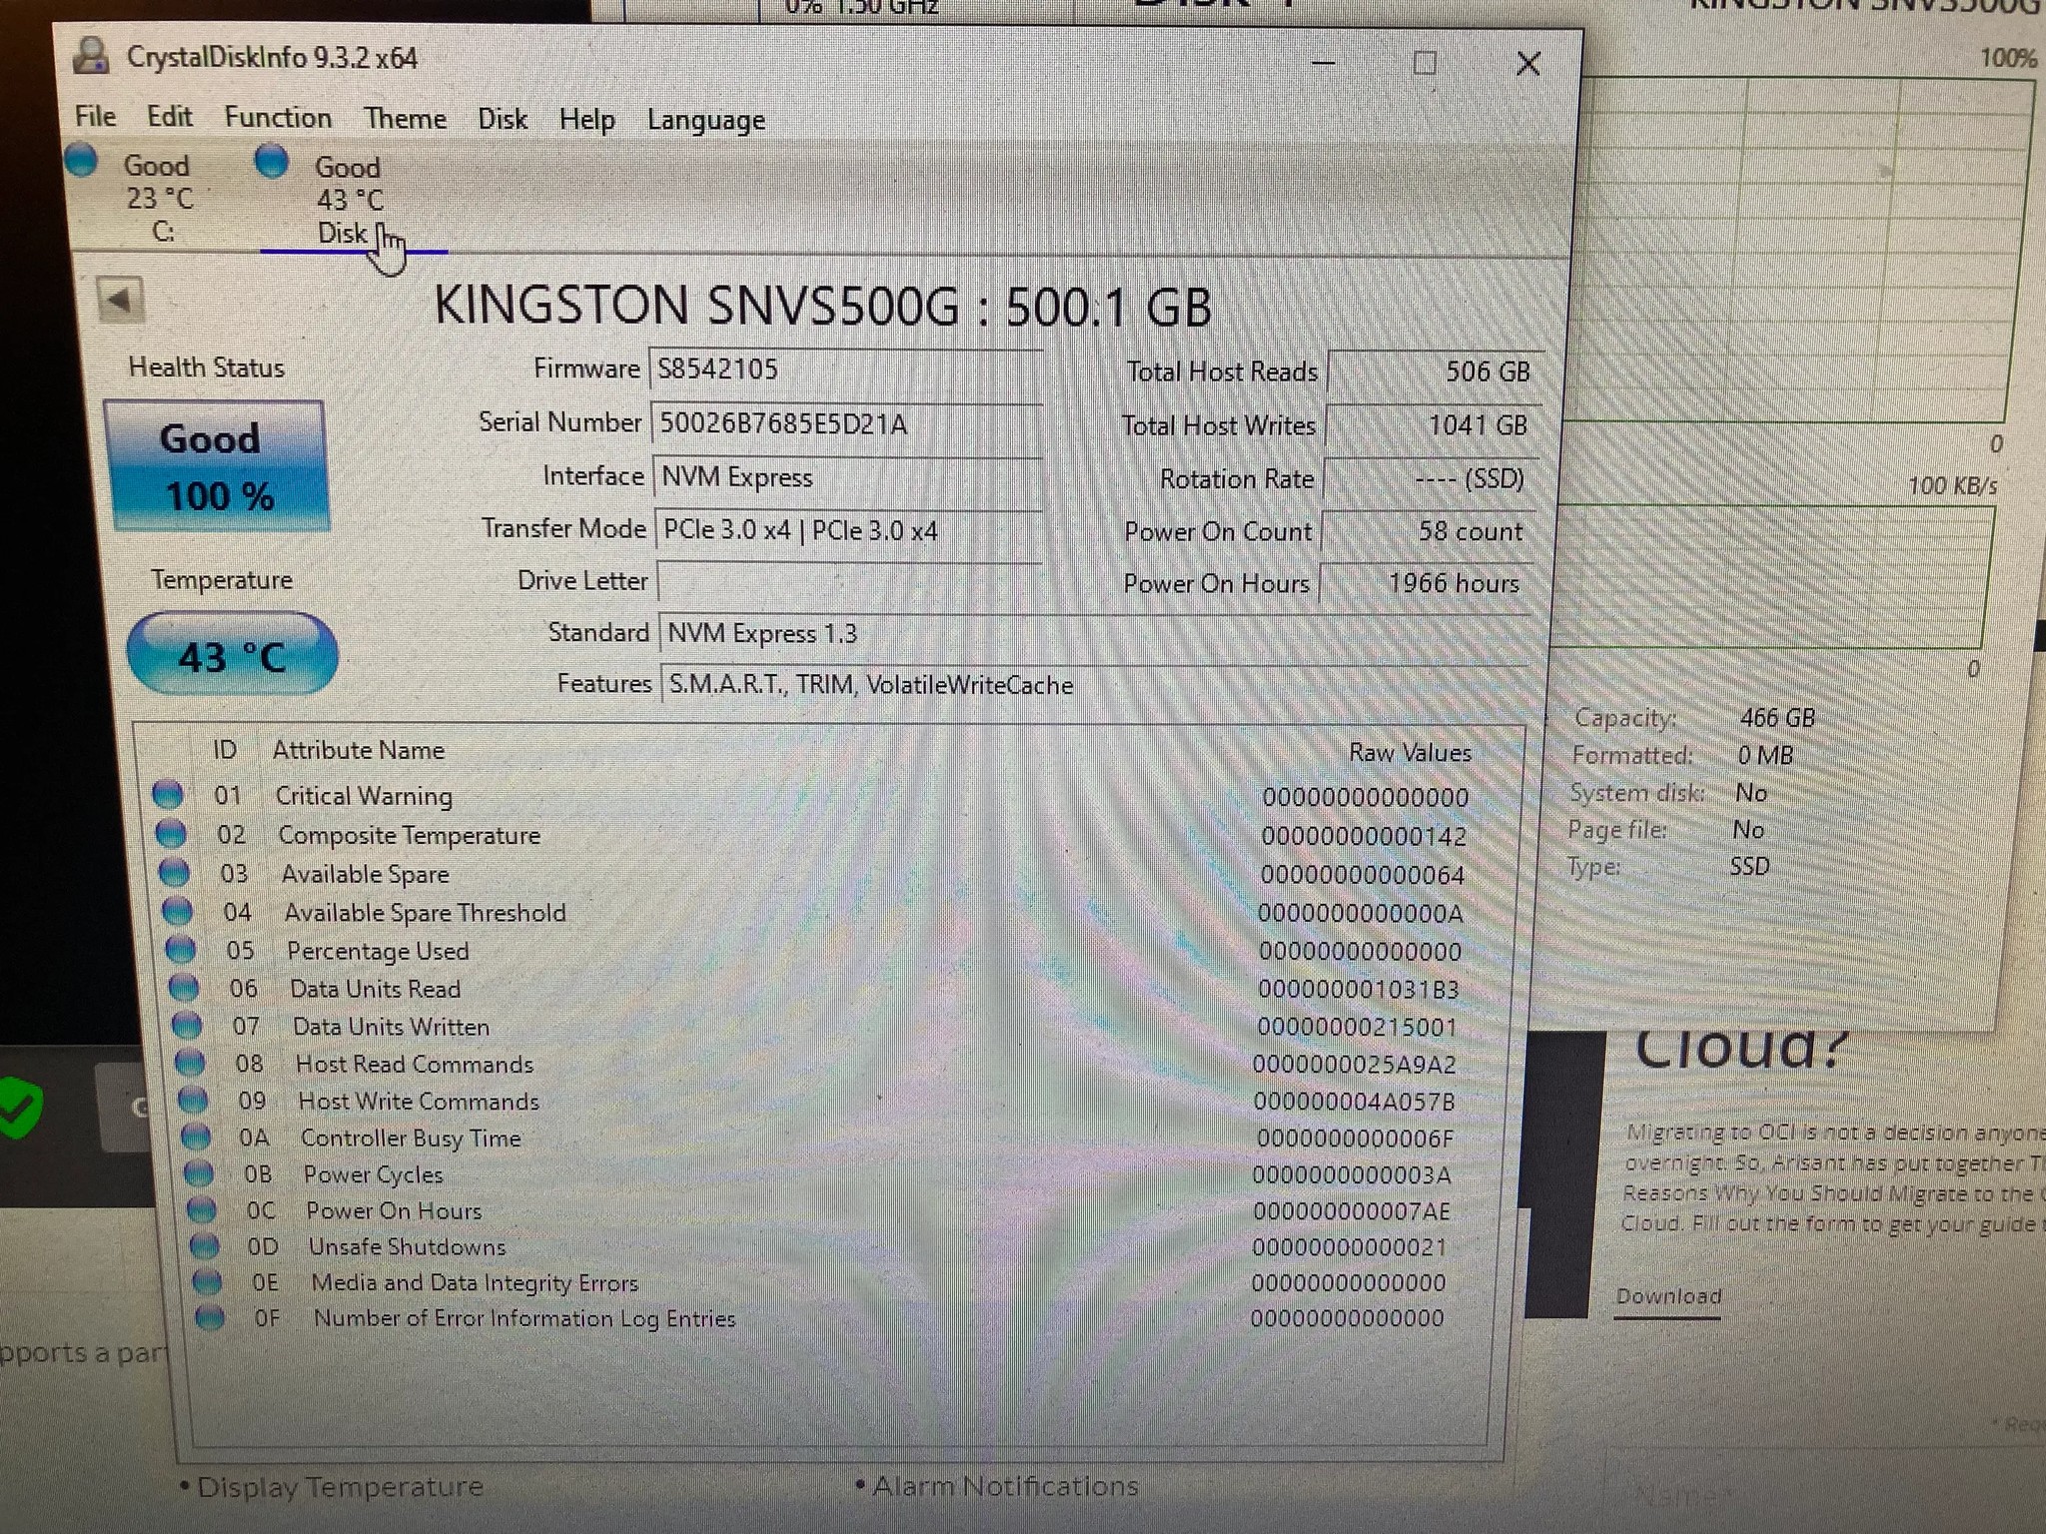Screen dimensions: 2046x1534
Task: Click the Rotation Rate value ---- (SSD)
Action: coord(1430,479)
